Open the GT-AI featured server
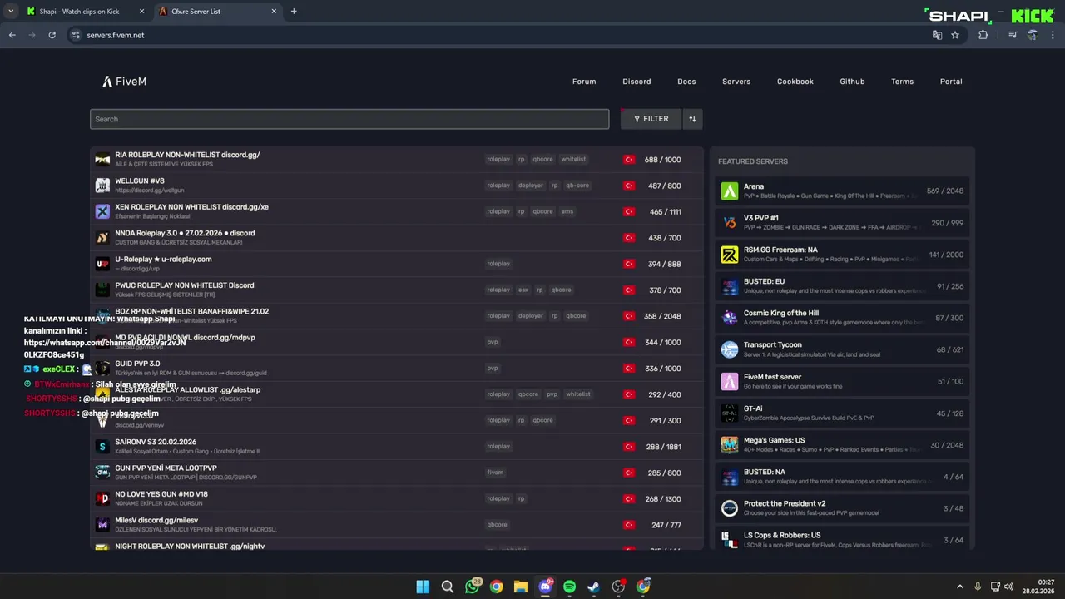 841,413
